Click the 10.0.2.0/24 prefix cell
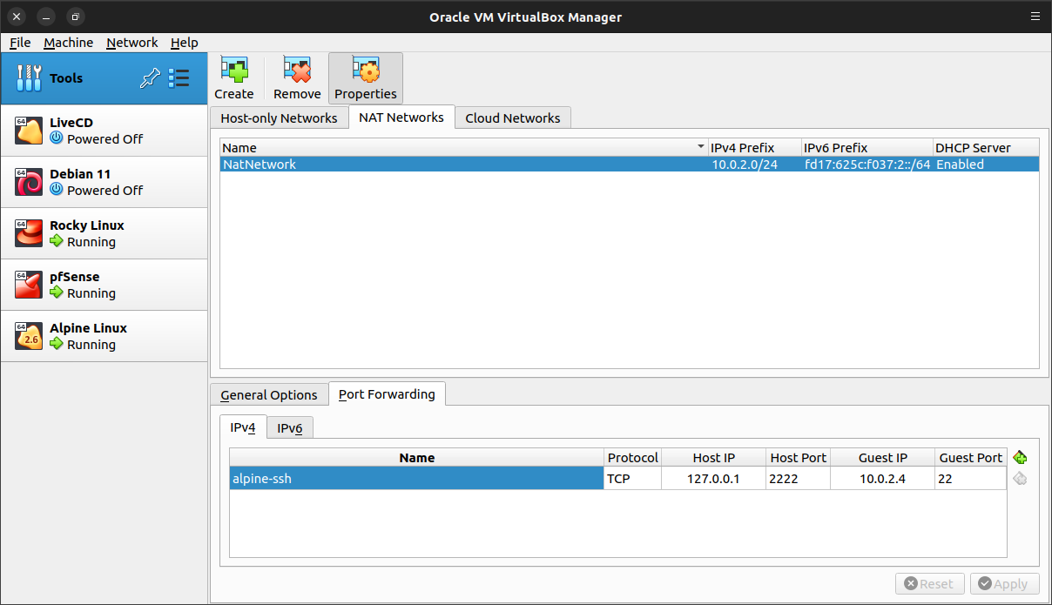 755,165
